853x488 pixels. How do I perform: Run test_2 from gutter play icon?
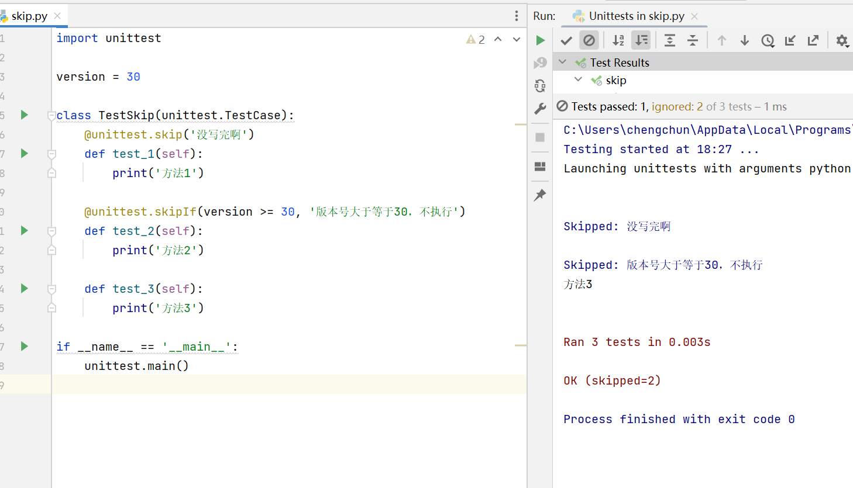24,230
